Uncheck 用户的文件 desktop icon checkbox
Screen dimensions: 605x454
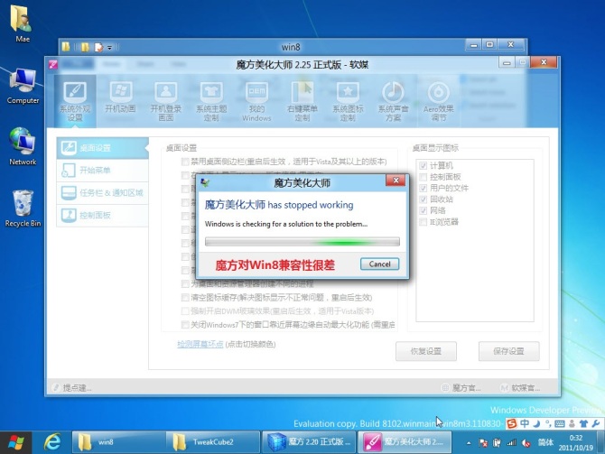[x=423, y=189]
